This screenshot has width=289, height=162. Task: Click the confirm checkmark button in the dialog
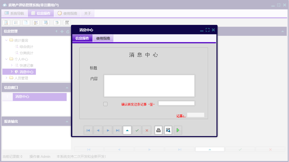(x=137, y=130)
